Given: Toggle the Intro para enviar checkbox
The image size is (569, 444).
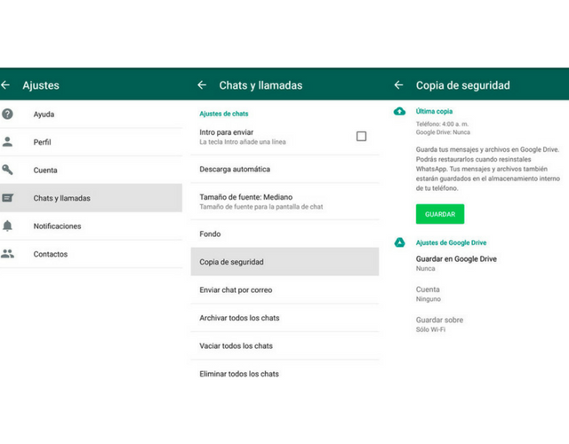Looking at the screenshot, I should point(361,136).
